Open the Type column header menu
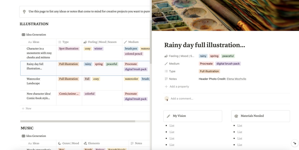 tap(69, 42)
